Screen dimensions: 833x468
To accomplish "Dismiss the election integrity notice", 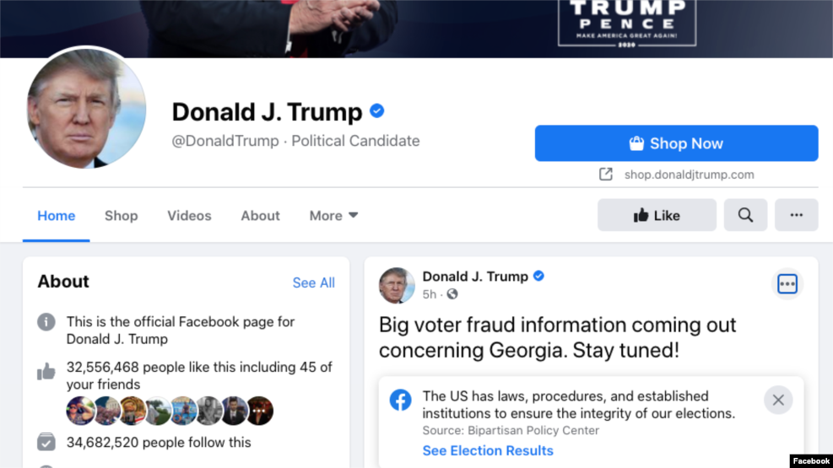I will [778, 400].
